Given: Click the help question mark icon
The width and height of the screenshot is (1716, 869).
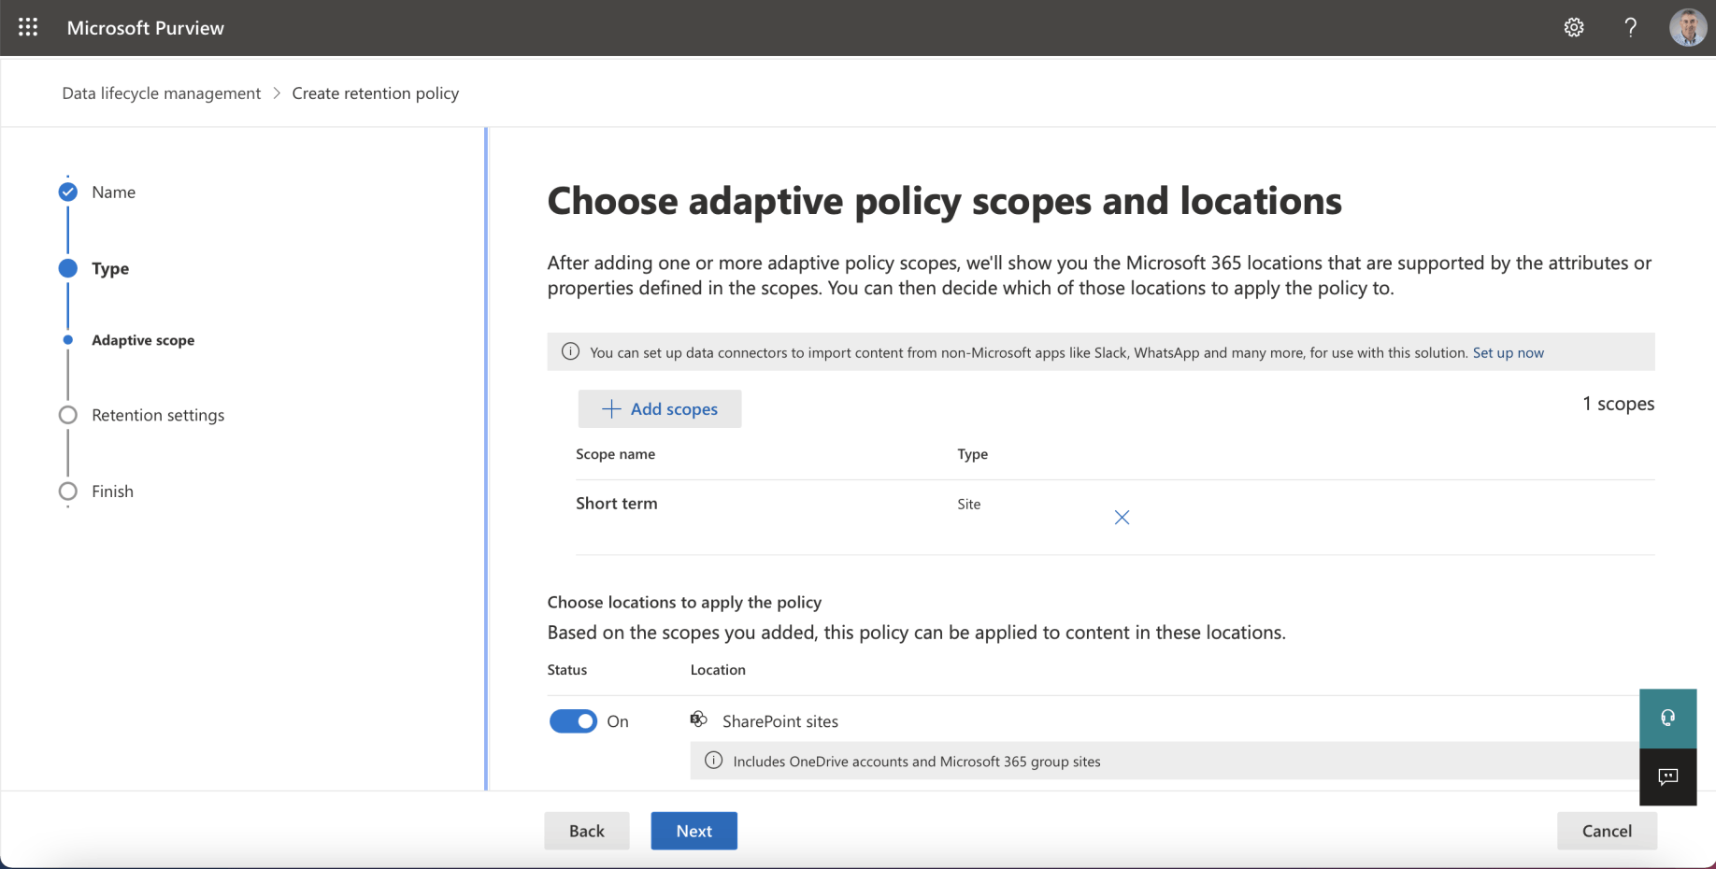Looking at the screenshot, I should [1630, 27].
